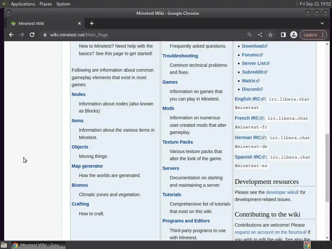Open the developer wiki link
The width and height of the screenshot is (332, 249).
pyautogui.click(x=282, y=192)
